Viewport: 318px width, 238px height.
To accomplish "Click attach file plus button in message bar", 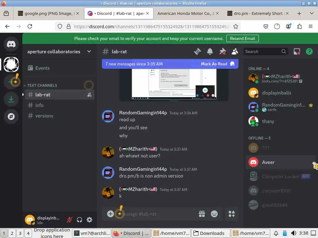I will (x=110, y=214).
